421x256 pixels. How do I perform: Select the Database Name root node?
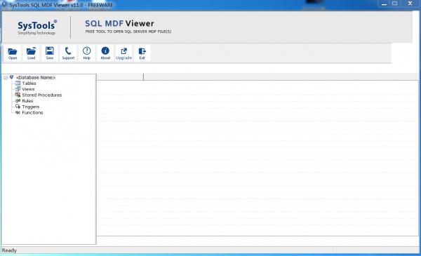pyautogui.click(x=36, y=78)
